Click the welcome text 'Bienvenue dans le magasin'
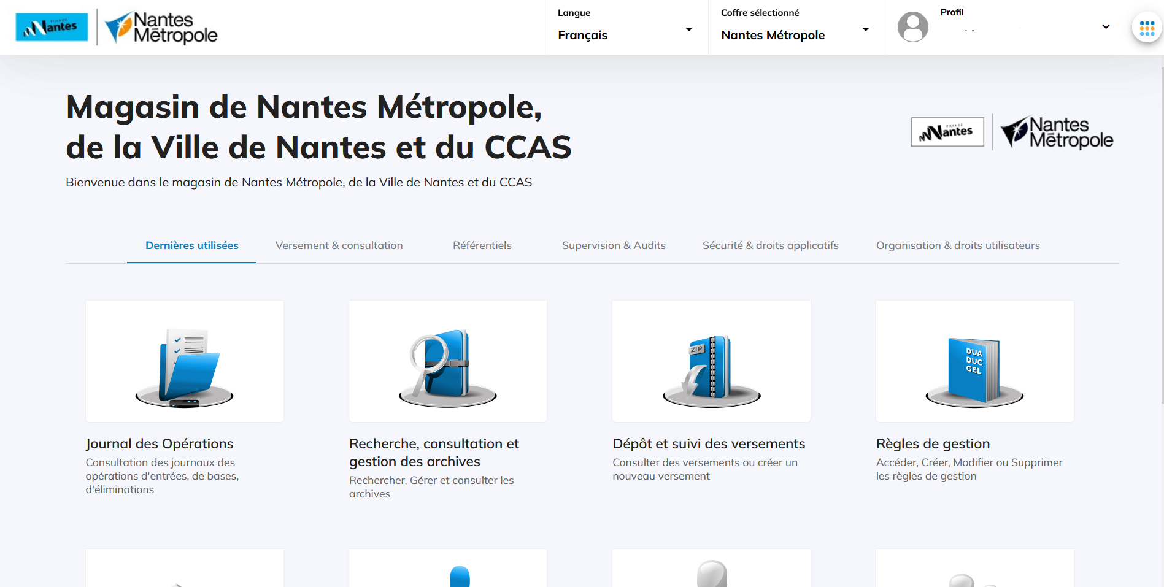The width and height of the screenshot is (1164, 587). coord(299,182)
